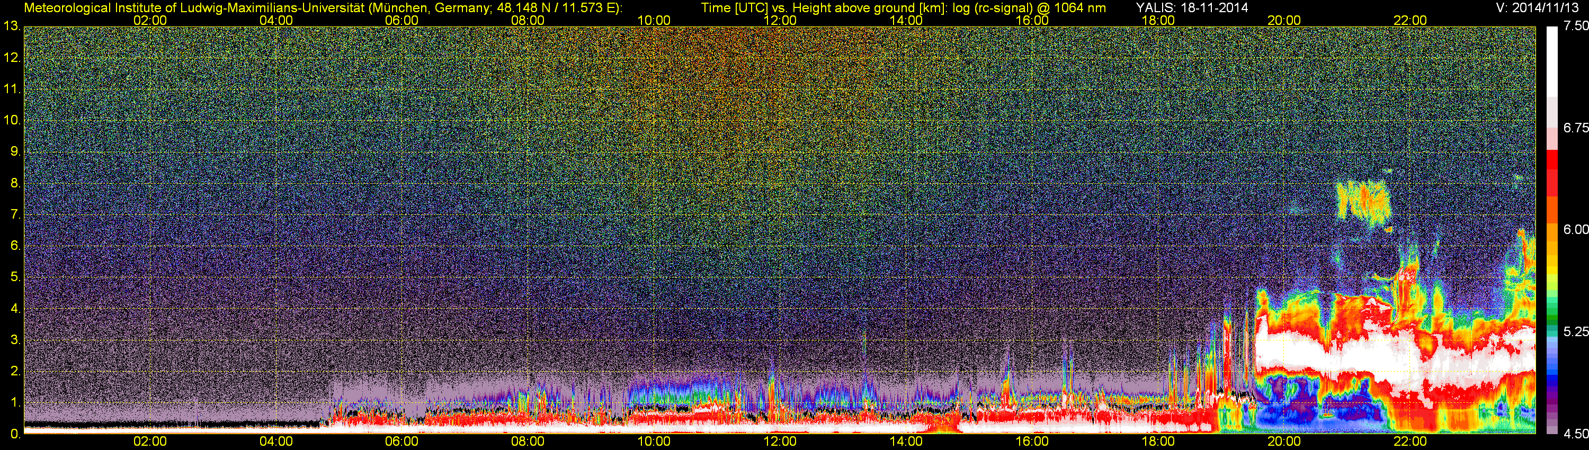Click the color scale value '4.50'

click(x=1575, y=434)
